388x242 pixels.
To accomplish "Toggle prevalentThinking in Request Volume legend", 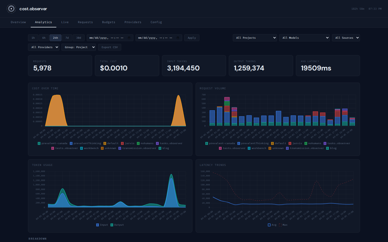I will coord(253,143).
